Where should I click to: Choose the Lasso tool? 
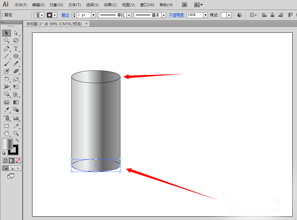16,41
